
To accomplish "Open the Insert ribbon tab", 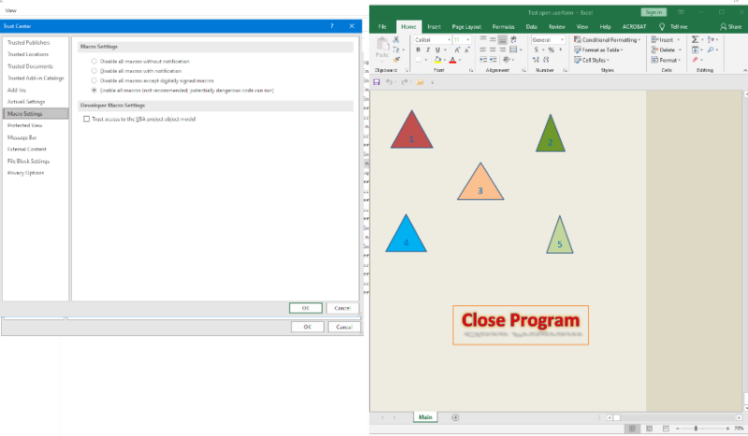I will [x=434, y=27].
